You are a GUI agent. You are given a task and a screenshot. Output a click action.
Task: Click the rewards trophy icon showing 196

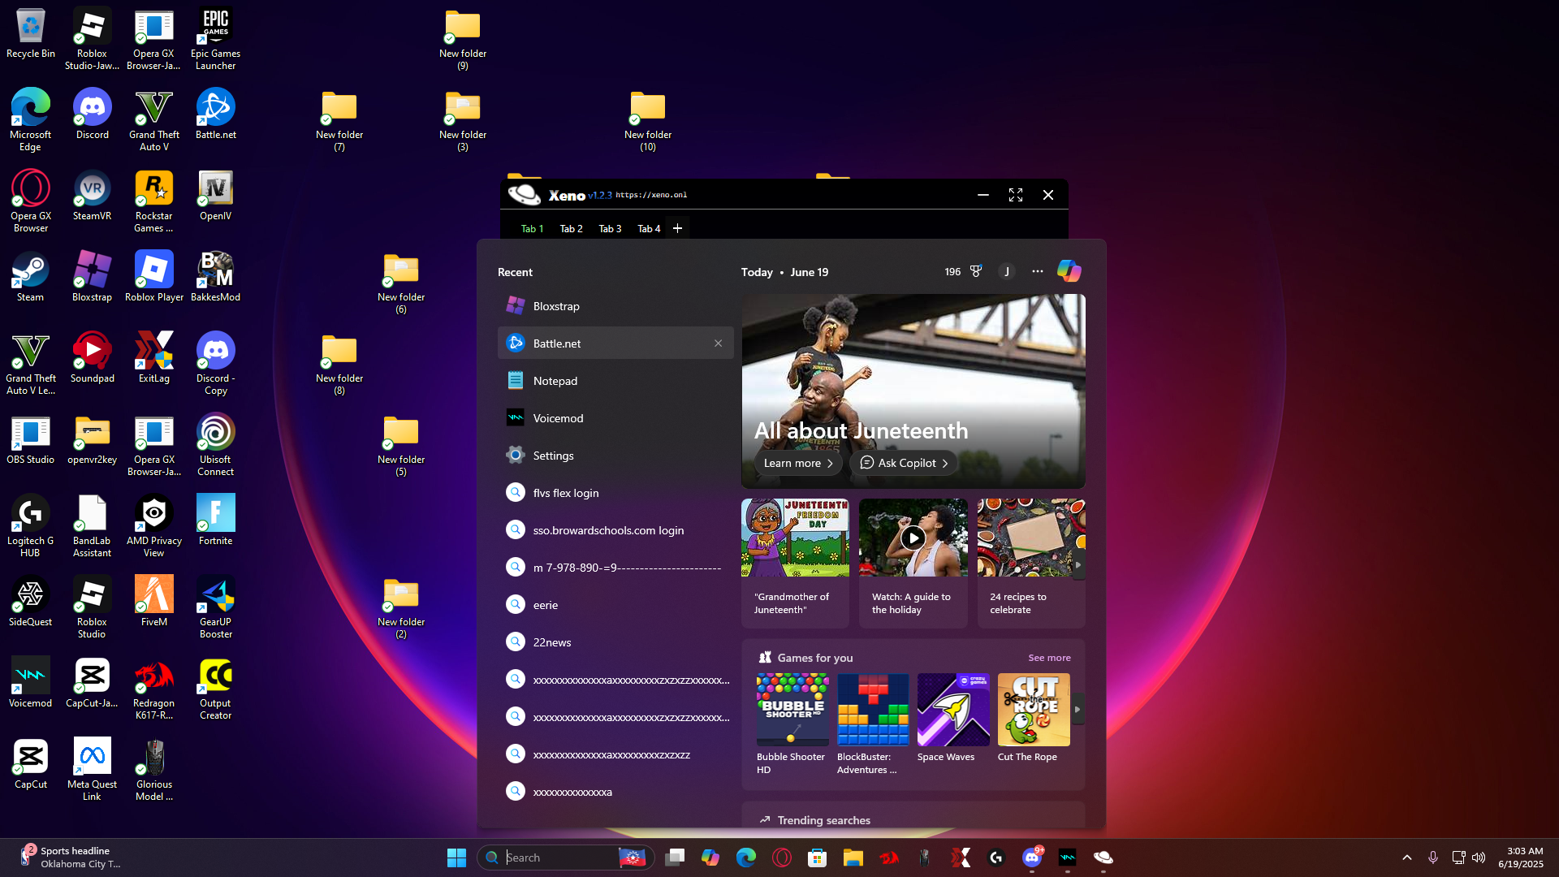(975, 271)
